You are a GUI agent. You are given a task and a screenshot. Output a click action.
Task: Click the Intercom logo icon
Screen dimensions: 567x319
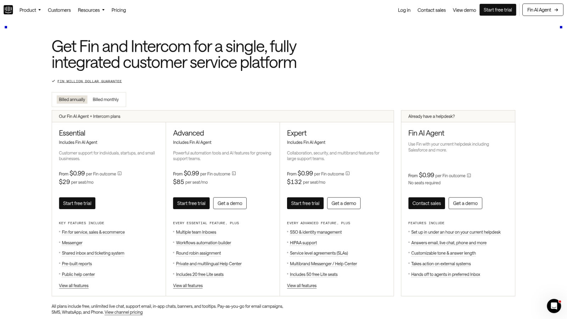8,10
